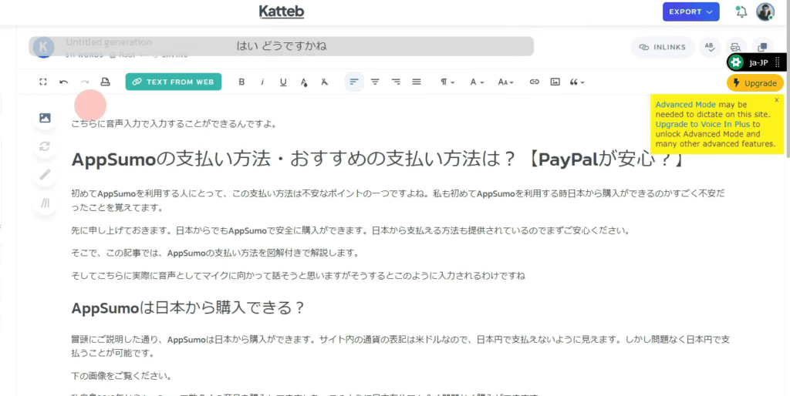
Task: Insert an image from toolbar
Action: point(555,82)
